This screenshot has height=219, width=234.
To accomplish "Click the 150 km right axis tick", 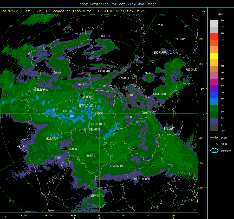I will (201, 39).
